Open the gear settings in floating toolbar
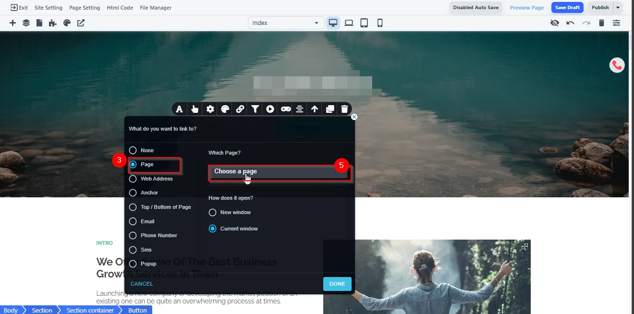 (x=210, y=109)
